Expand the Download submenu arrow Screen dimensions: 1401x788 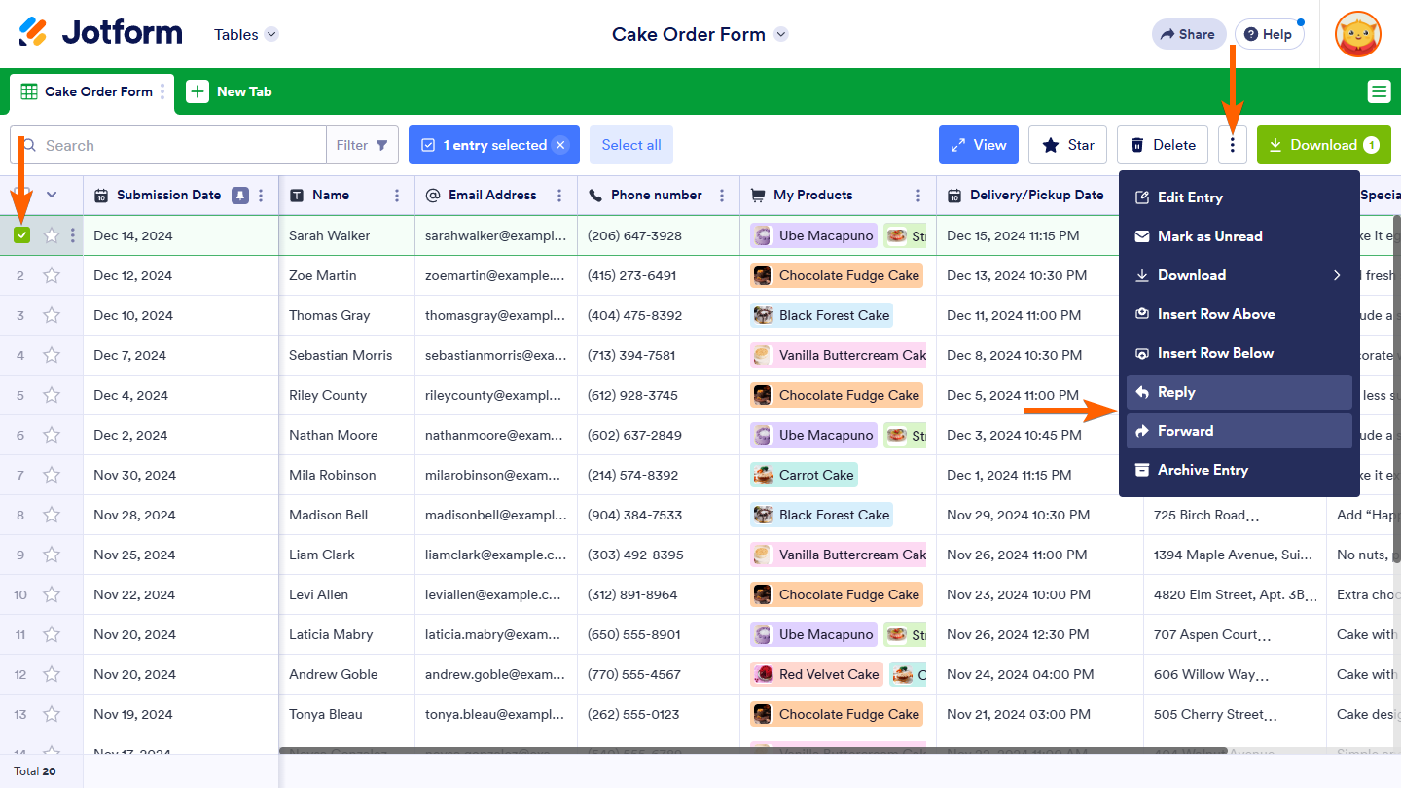[1337, 275]
